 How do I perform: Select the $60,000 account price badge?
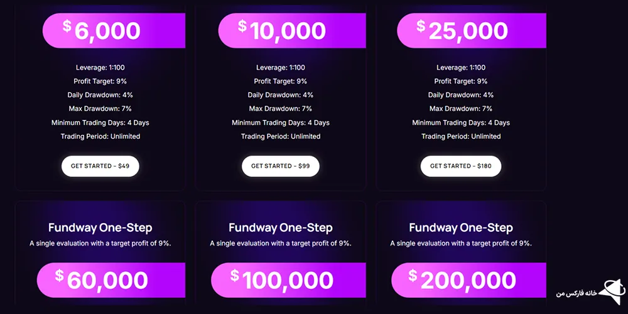(x=111, y=280)
